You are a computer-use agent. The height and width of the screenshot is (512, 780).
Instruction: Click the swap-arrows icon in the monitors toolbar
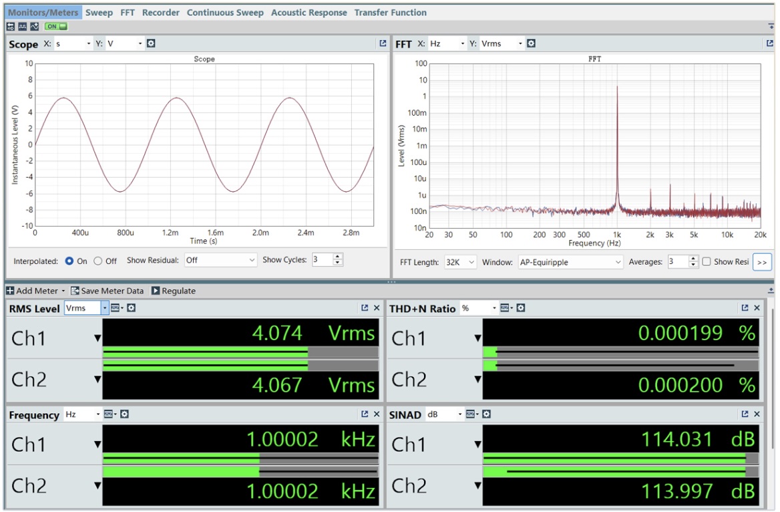pyautogui.click(x=11, y=26)
